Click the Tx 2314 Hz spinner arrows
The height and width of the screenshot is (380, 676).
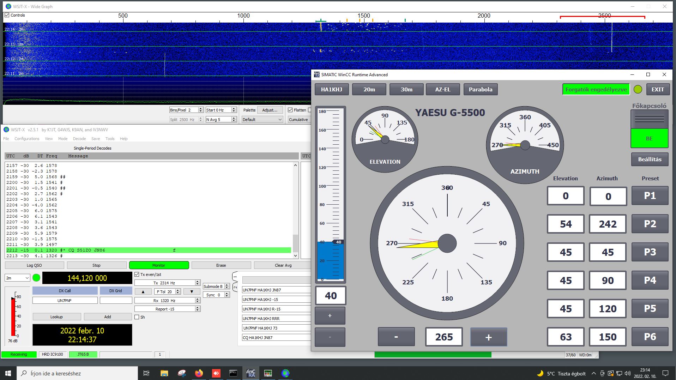coord(198,283)
